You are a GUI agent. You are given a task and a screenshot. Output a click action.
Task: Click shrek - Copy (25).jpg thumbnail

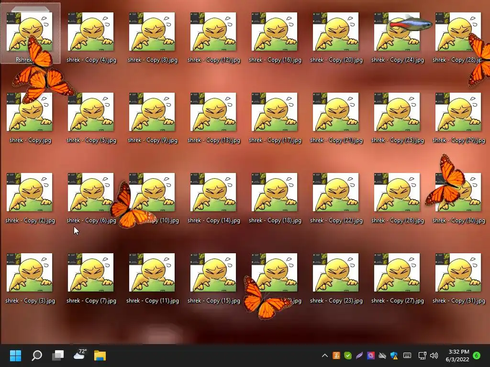click(x=397, y=112)
